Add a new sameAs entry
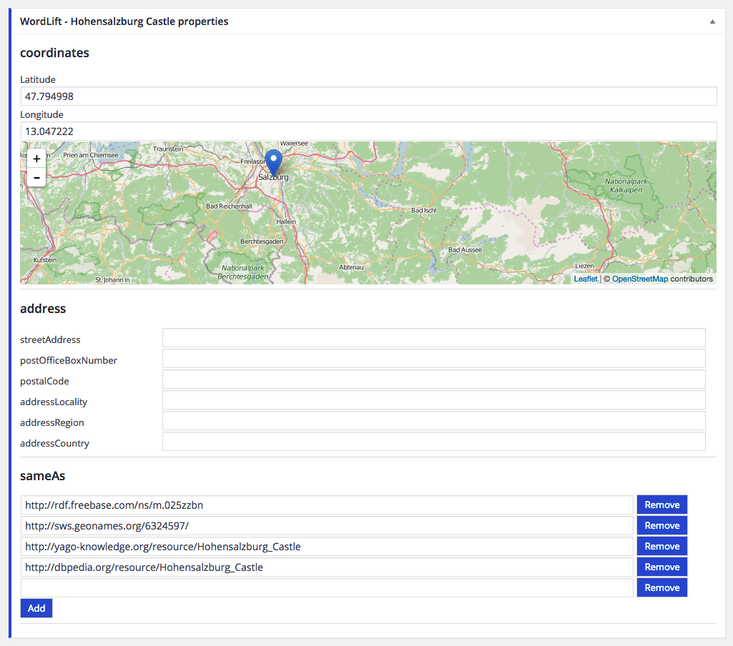The image size is (733, 646). (x=36, y=608)
